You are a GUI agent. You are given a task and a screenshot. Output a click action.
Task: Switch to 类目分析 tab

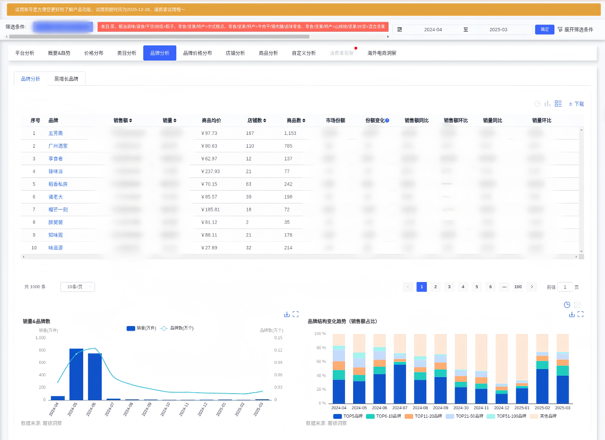[x=127, y=53]
